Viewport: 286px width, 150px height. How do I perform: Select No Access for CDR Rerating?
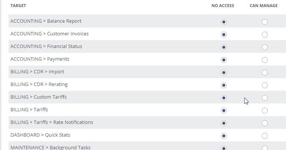(x=223, y=85)
